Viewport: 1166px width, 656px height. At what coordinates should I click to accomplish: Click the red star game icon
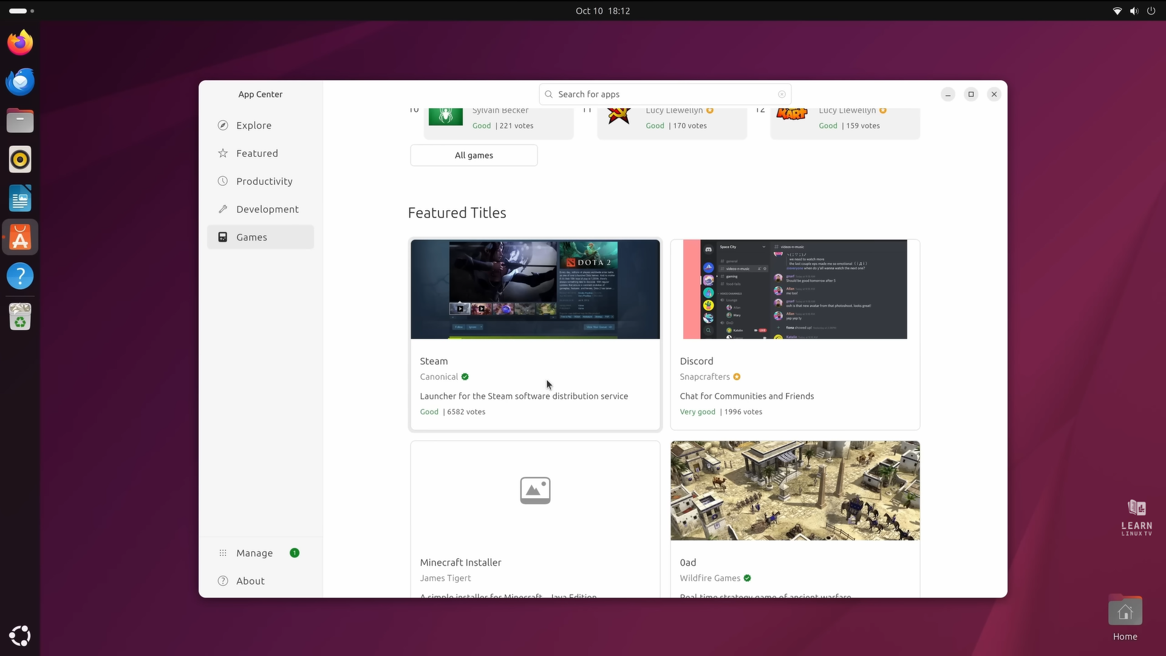click(x=619, y=115)
